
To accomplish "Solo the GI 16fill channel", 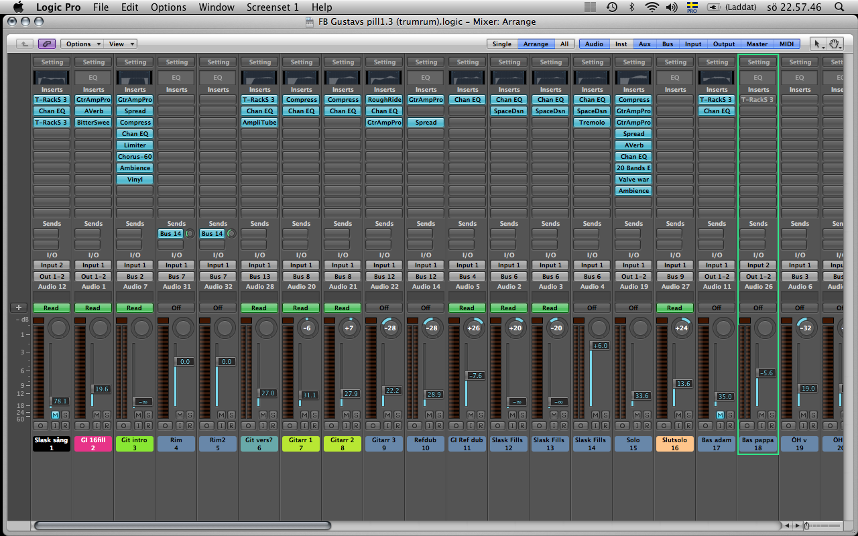I will pos(106,415).
